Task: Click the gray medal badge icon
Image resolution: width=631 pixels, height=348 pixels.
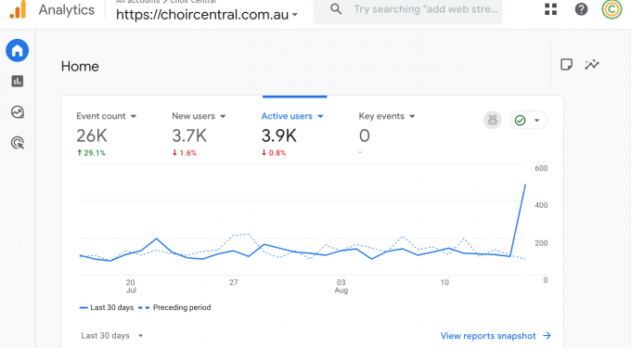Action: click(493, 120)
